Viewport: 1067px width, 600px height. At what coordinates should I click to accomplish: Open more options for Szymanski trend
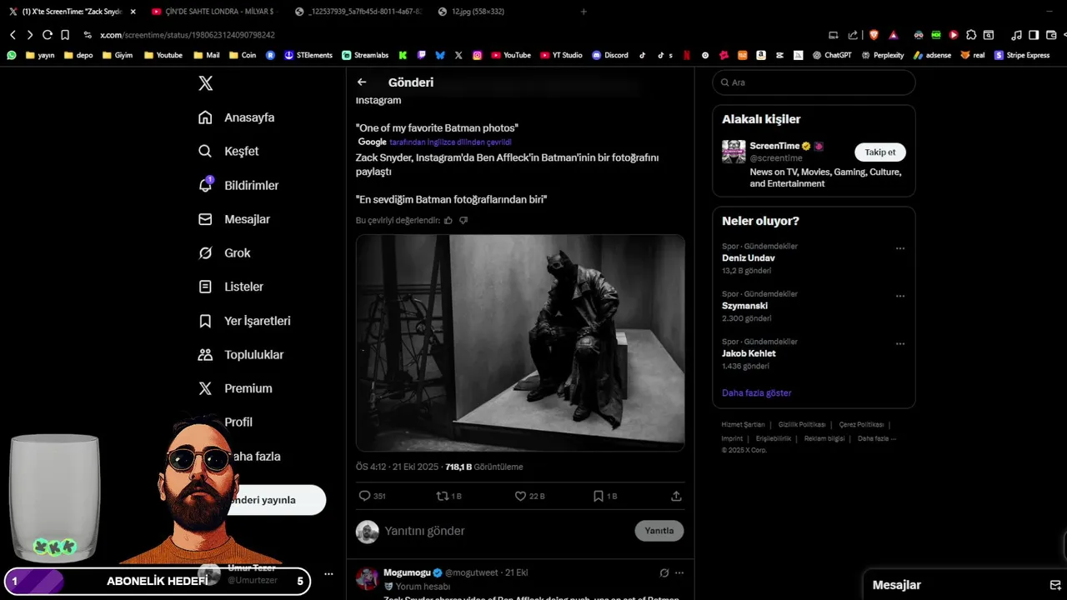900,296
